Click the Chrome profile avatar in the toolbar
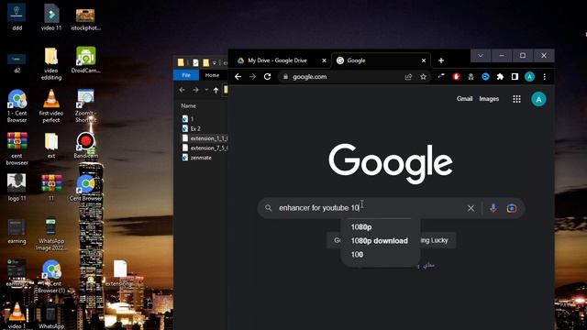This screenshot has height=330, width=587. tap(529, 77)
